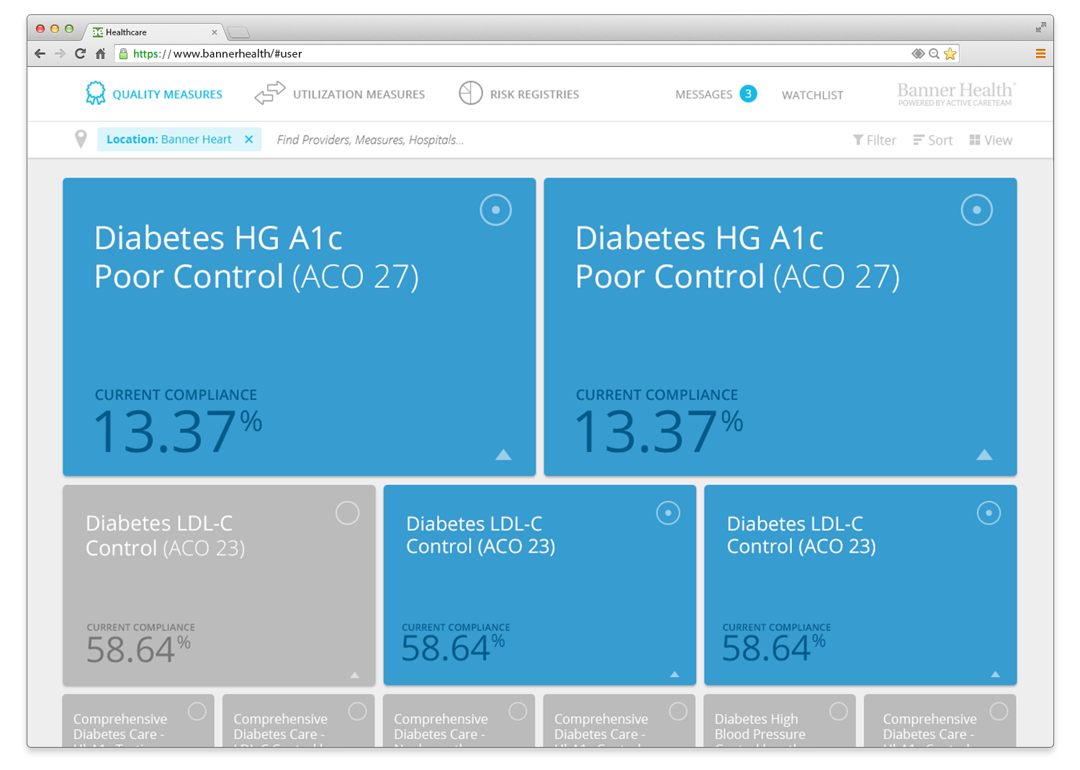Open the Sort options

click(932, 140)
